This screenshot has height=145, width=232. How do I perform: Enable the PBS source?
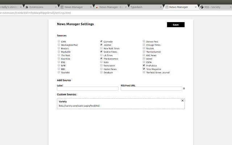(59, 62)
